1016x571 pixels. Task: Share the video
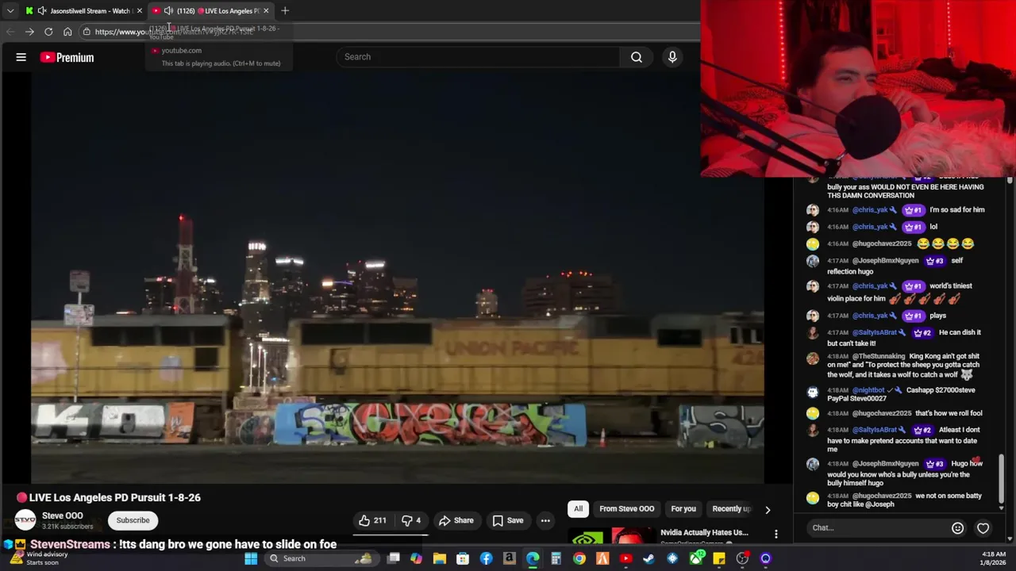tap(456, 520)
